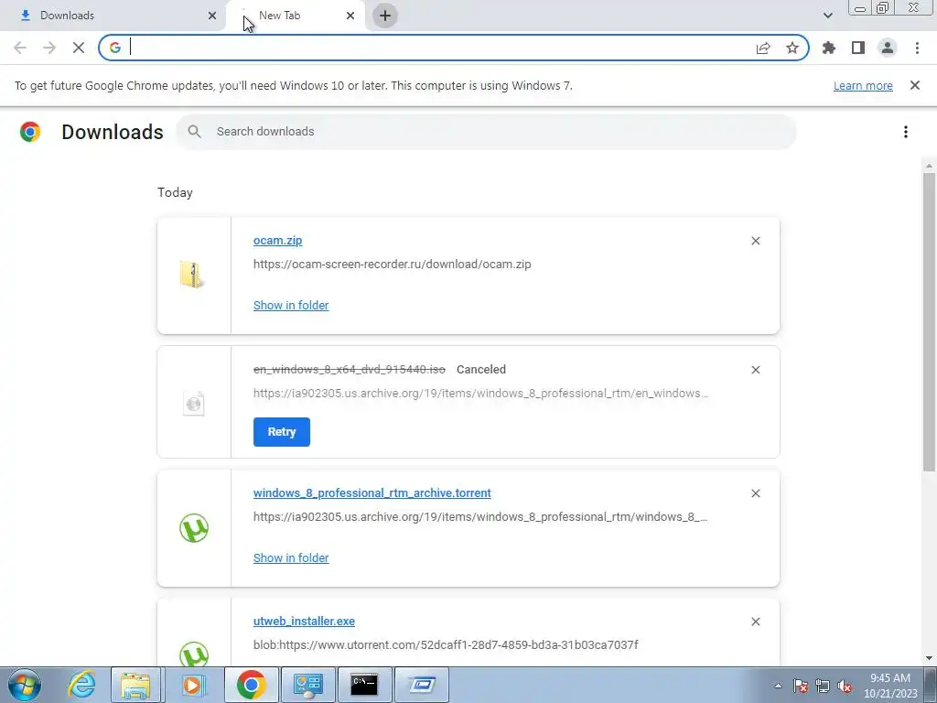Open the last taskbar application icon

(421, 685)
